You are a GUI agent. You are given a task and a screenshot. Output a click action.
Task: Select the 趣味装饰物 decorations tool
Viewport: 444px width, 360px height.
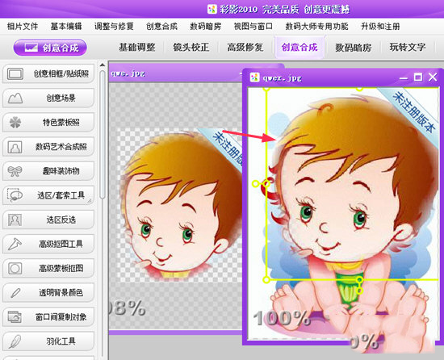coord(48,171)
